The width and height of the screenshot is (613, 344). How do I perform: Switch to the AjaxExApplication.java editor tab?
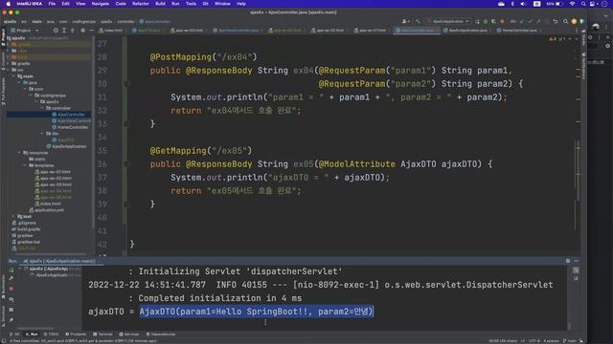[467, 30]
